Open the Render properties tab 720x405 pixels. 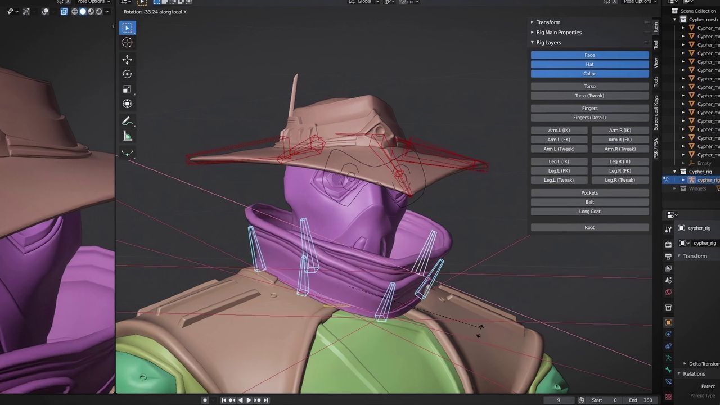[x=668, y=244]
